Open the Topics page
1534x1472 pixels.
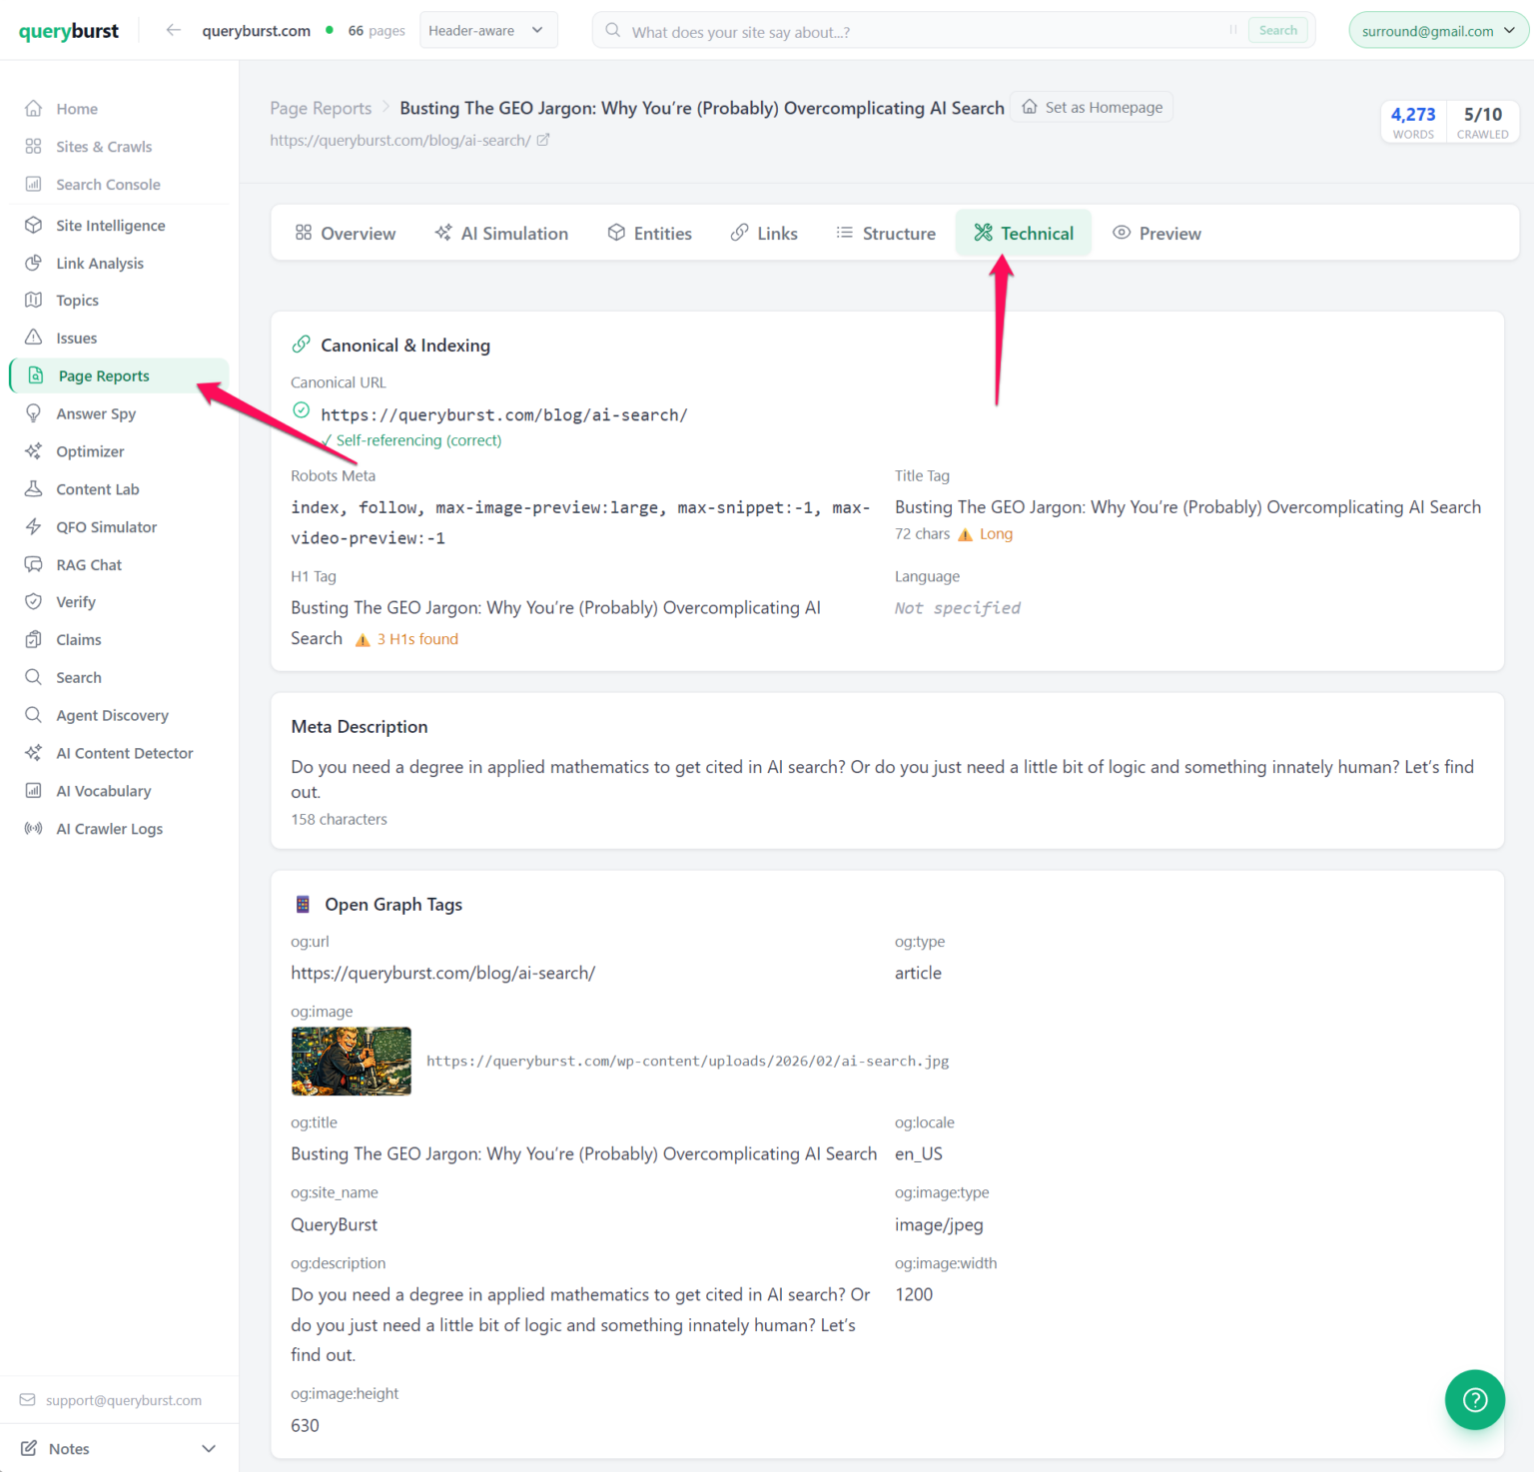coord(77,301)
